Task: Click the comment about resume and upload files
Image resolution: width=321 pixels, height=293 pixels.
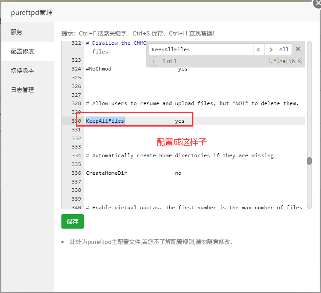Action: pos(192,103)
